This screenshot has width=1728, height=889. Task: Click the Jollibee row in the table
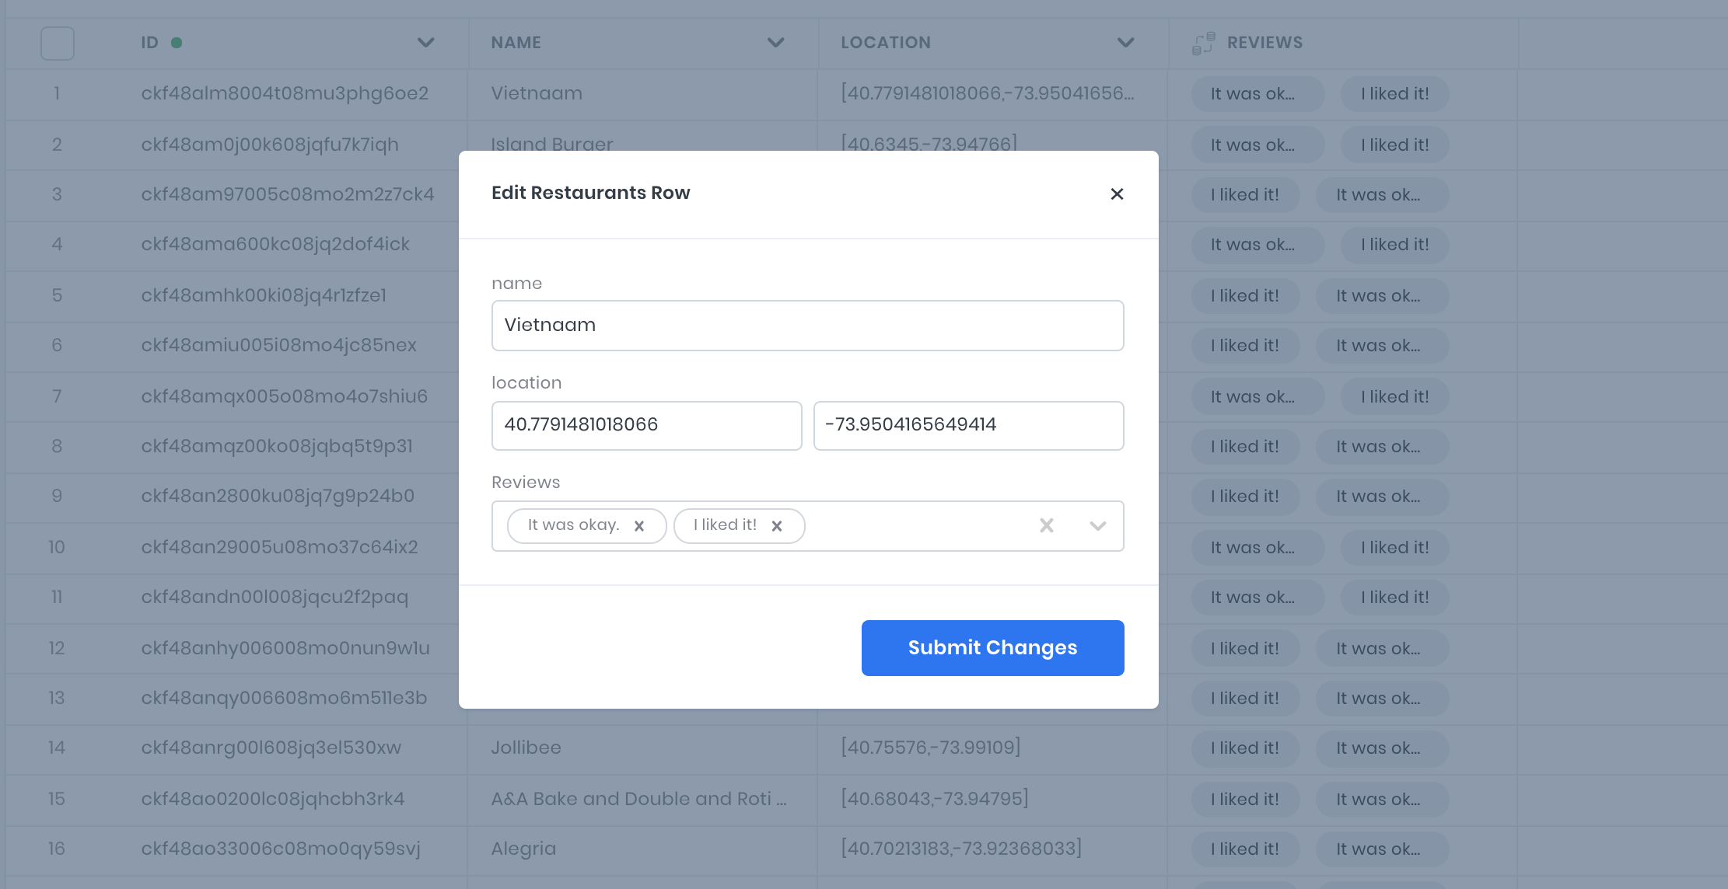pyautogui.click(x=526, y=748)
